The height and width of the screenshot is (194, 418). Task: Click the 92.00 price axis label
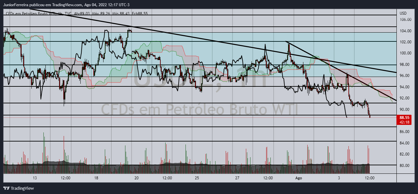coord(405,98)
